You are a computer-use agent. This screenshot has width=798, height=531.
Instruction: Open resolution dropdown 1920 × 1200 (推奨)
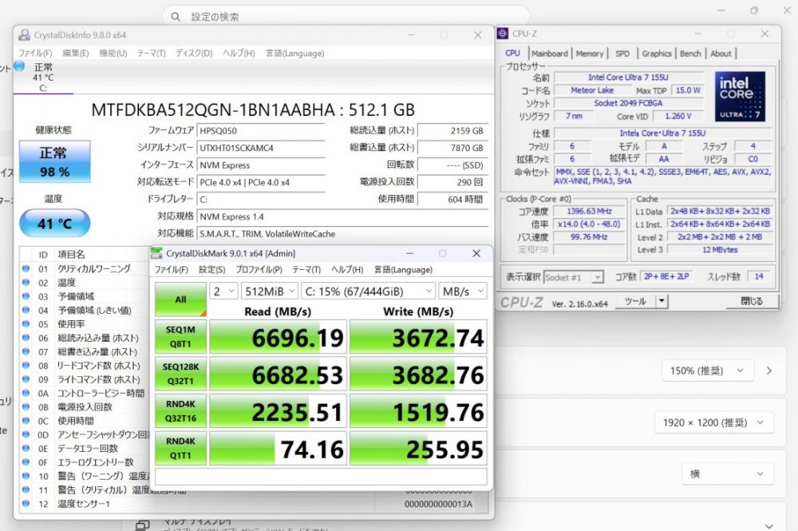(x=713, y=422)
